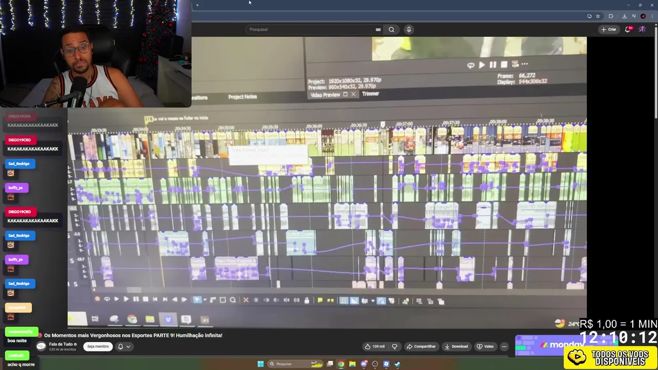Toggle the lock envelopes padlock icon
The image size is (658, 370).
(307, 301)
